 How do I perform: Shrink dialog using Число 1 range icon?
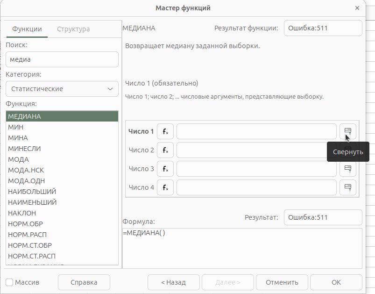tap(347, 131)
